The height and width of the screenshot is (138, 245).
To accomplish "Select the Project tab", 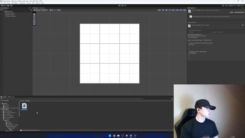I will (3, 97).
